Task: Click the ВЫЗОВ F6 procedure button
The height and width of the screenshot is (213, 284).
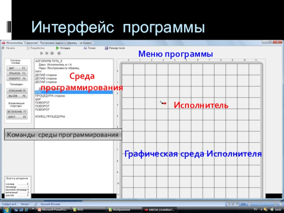Action: point(17,96)
